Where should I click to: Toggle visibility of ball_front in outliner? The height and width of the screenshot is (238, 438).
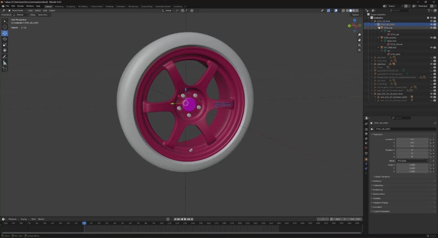pos(431,64)
